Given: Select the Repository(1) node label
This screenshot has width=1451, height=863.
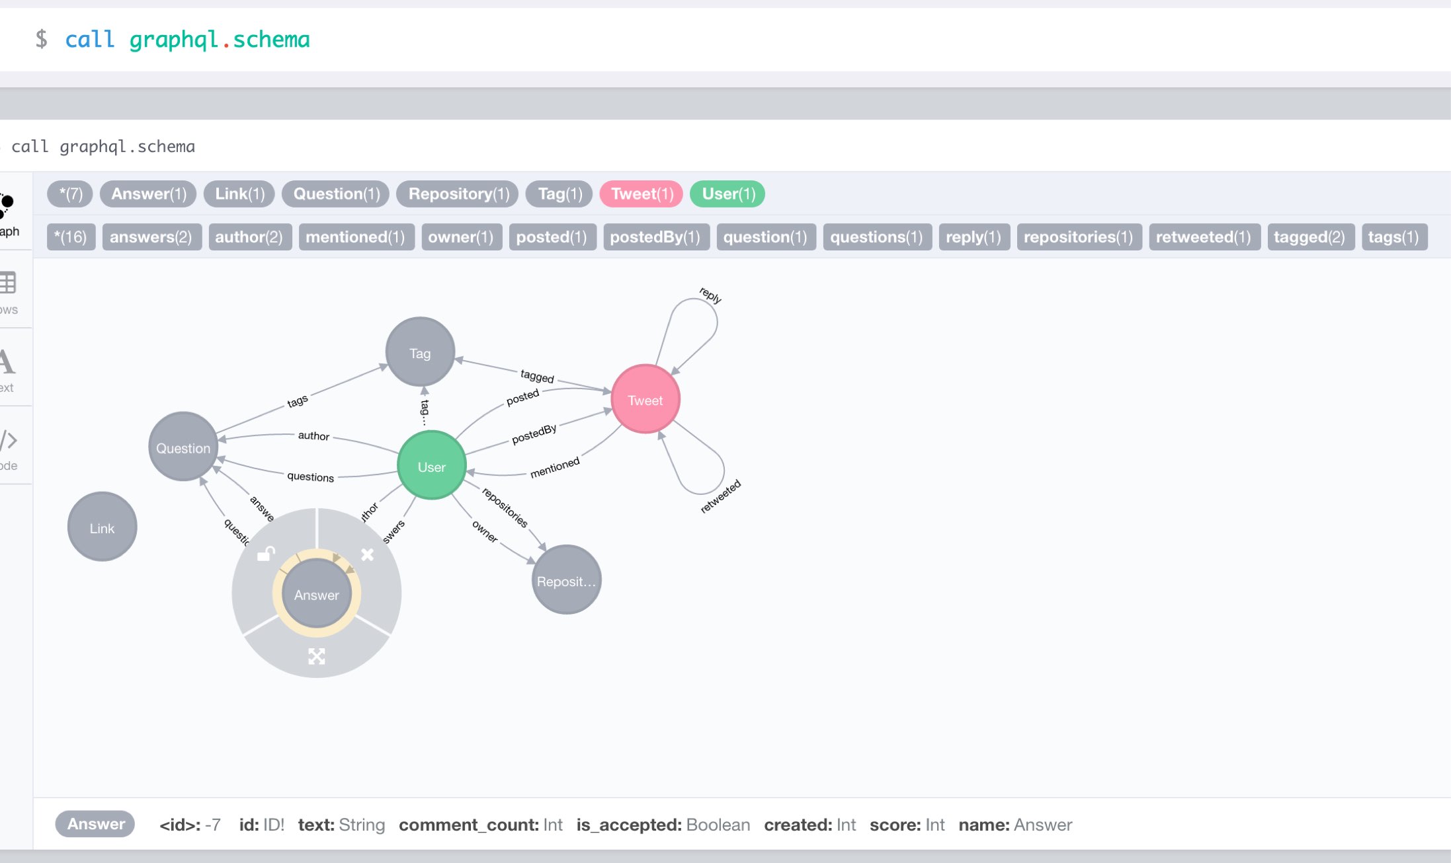Looking at the screenshot, I should click(x=458, y=194).
